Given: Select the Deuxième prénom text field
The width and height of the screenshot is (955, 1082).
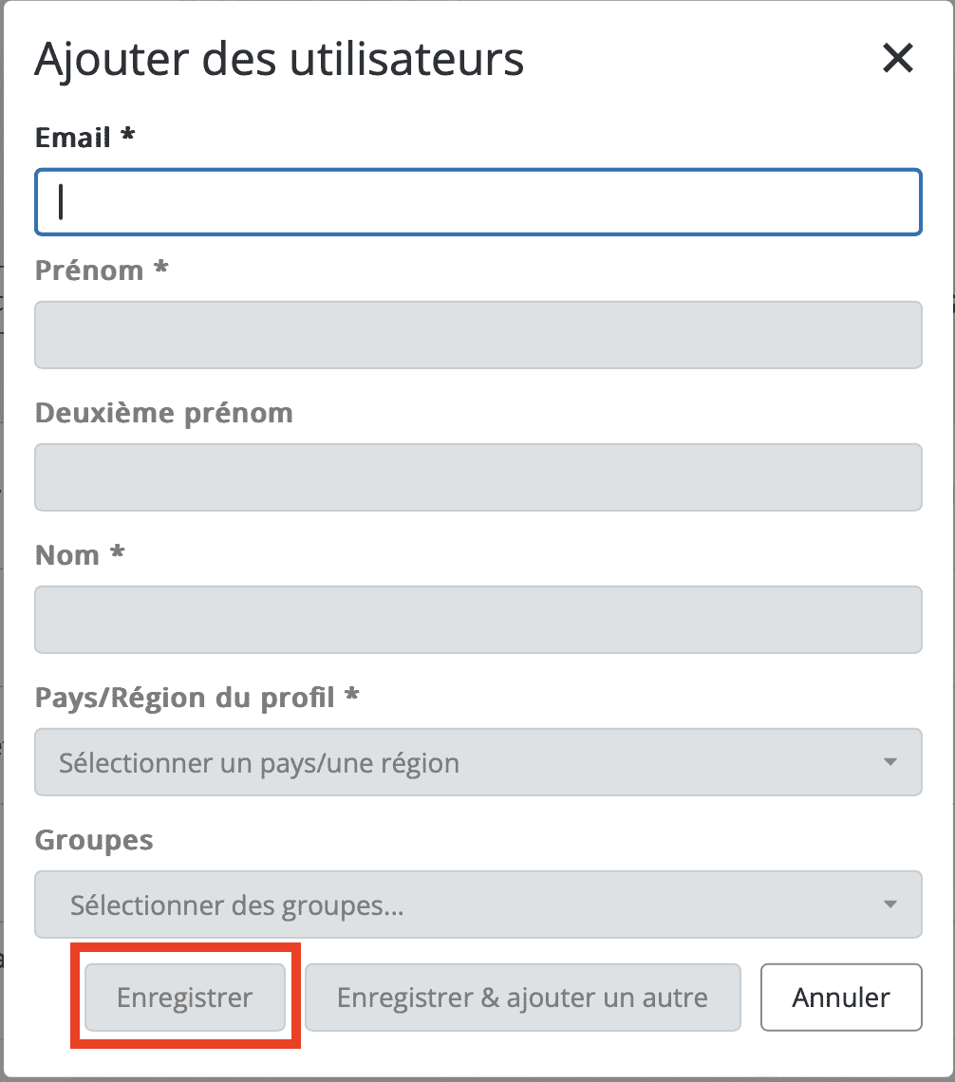Looking at the screenshot, I should pos(478,477).
